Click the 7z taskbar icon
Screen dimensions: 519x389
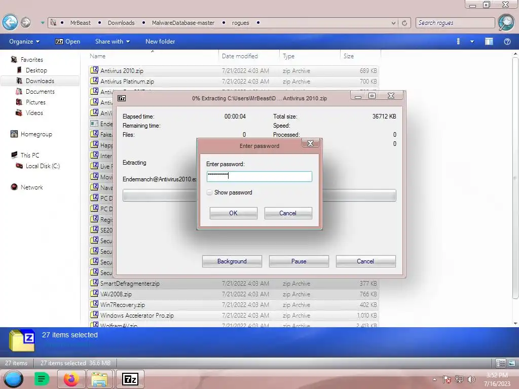tap(130, 379)
